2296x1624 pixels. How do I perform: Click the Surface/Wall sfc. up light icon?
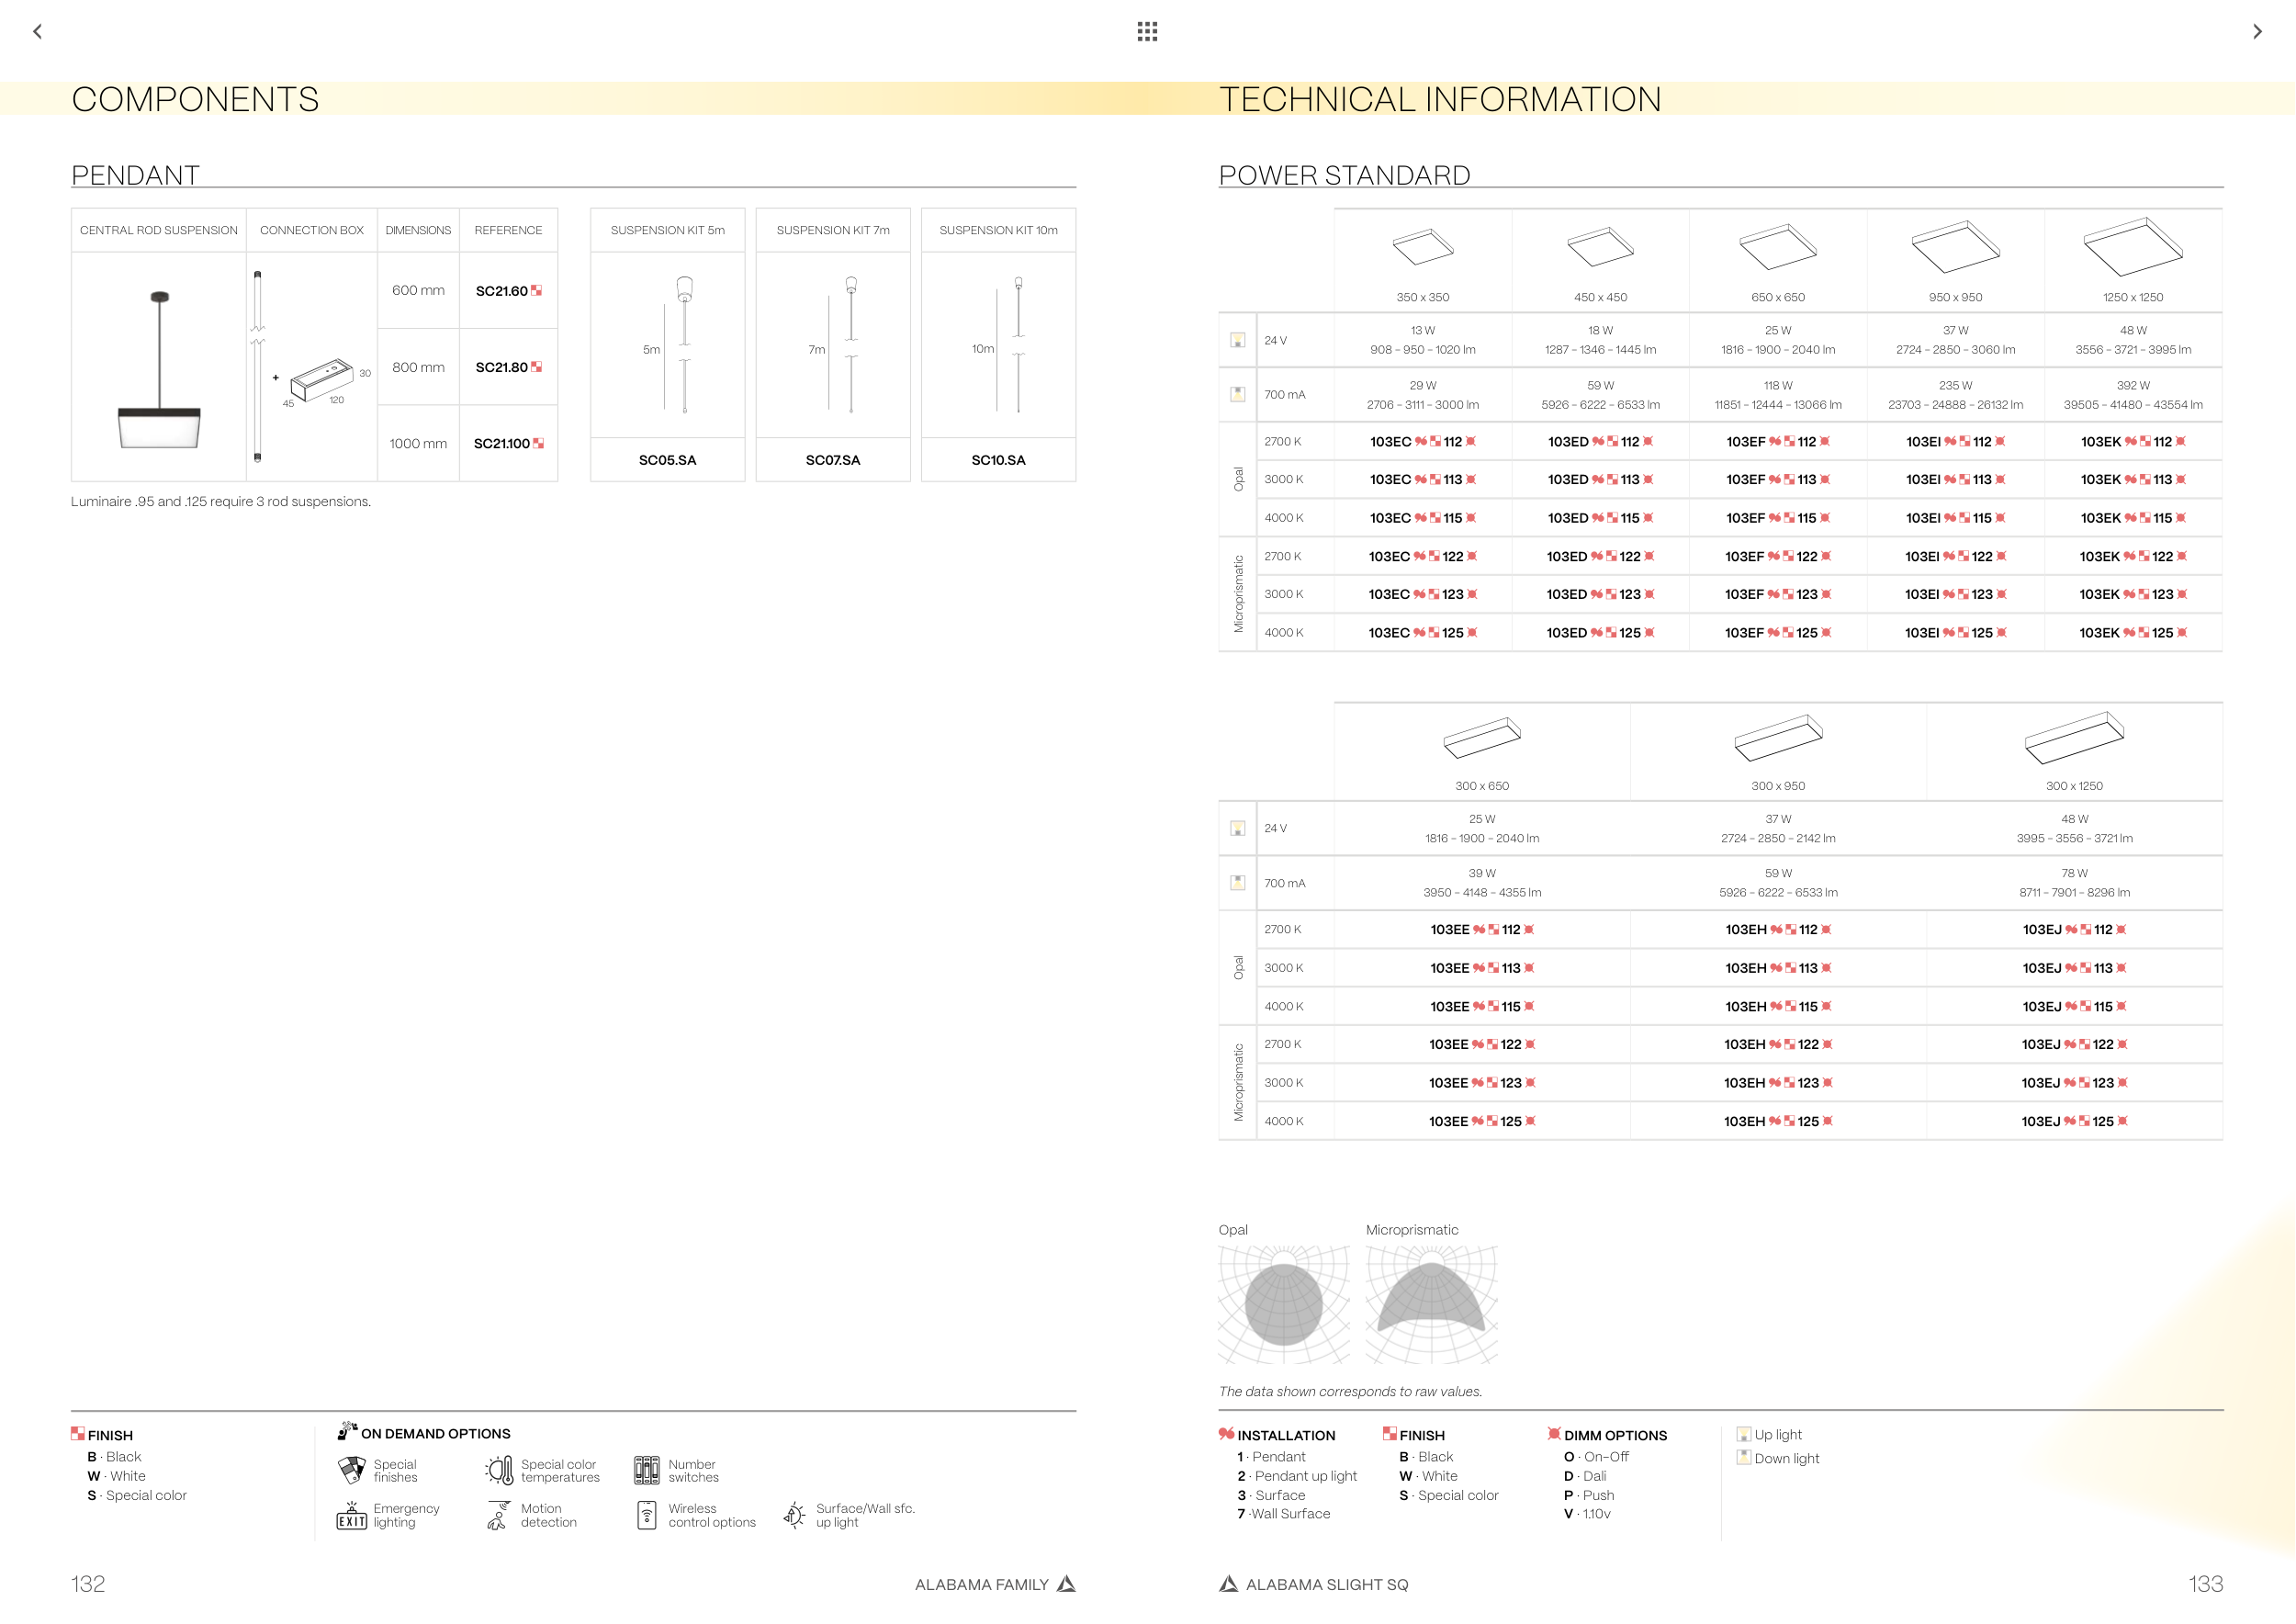(794, 1515)
